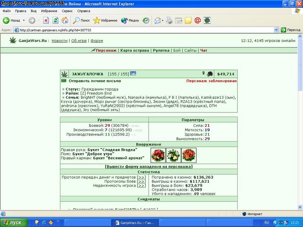Click page scrollbar up arrow
This screenshot has width=303, height=227.
(x=300, y=36)
